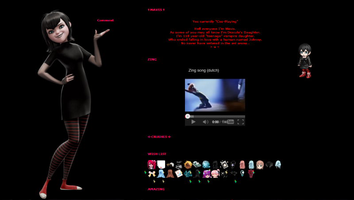Viewport: 354px width, 200px height.
Task: Click the video thumbnail preview
Action: pos(215,95)
